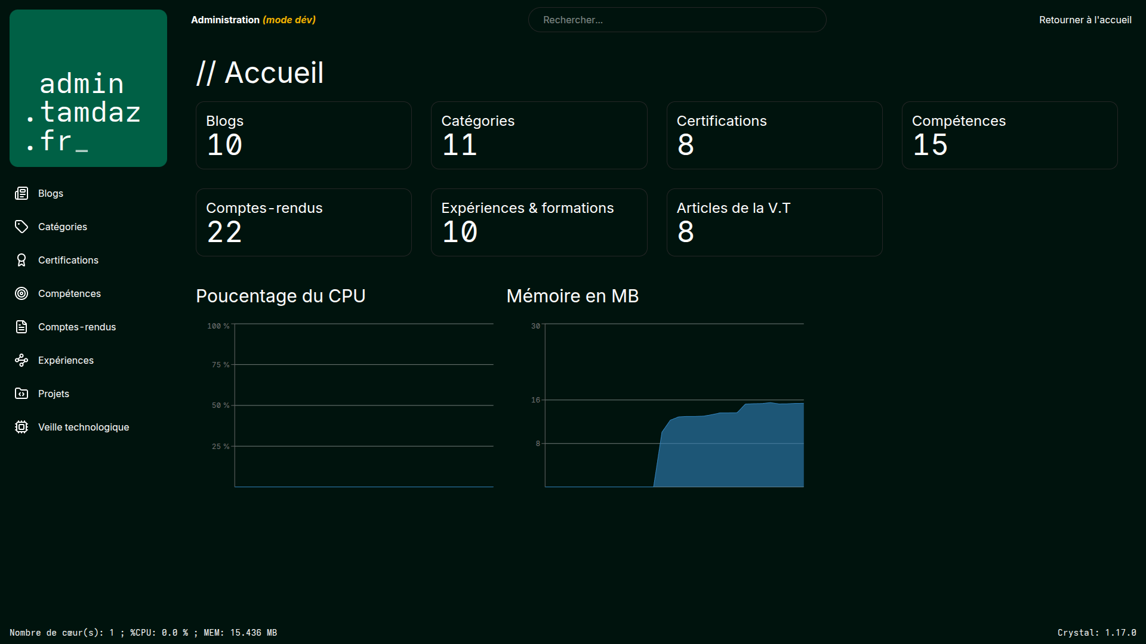Open the Expériences & formations card
This screenshot has width=1146, height=644.
tap(538, 222)
